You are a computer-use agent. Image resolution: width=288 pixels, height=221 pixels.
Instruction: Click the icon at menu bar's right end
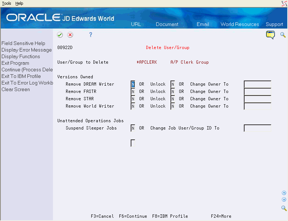[x=284, y=4]
